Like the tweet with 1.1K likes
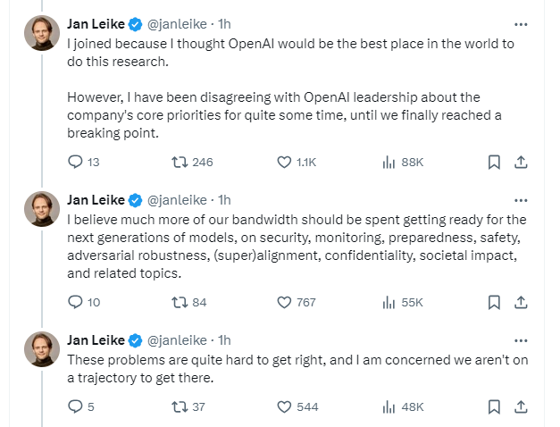This screenshot has width=560, height=427. (x=285, y=162)
